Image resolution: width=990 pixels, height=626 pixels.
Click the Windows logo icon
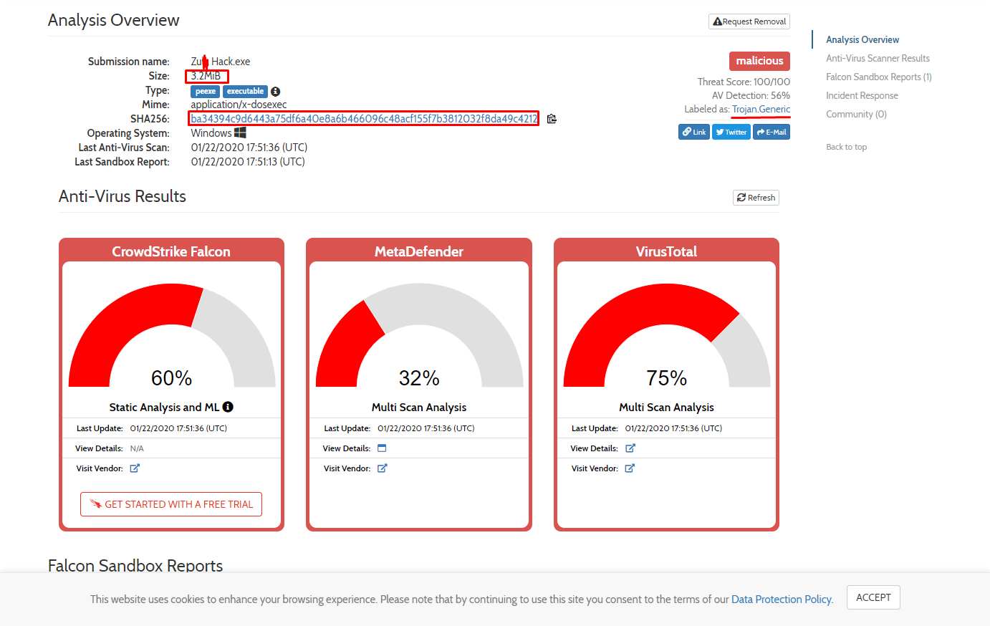240,133
